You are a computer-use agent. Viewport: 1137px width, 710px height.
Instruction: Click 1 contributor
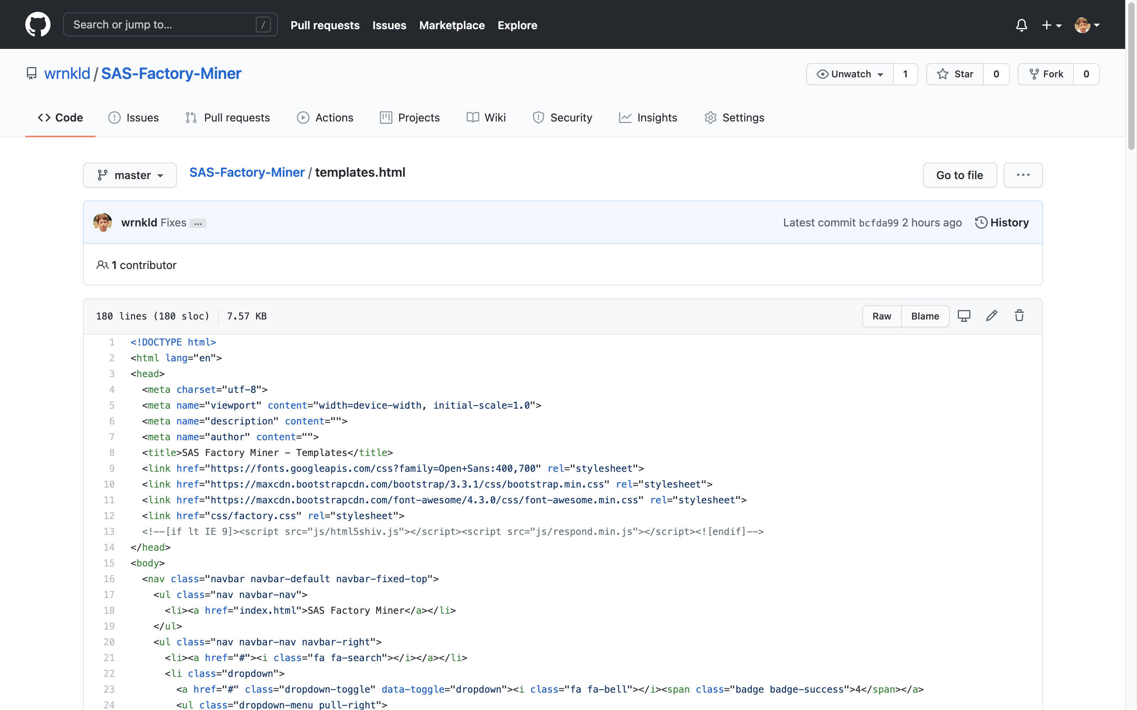pyautogui.click(x=136, y=265)
